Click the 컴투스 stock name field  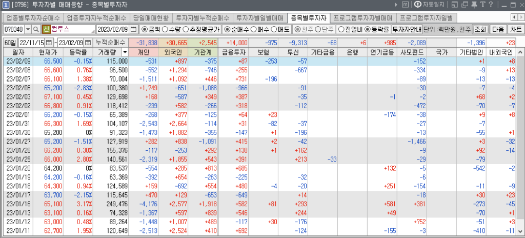pos(72,29)
